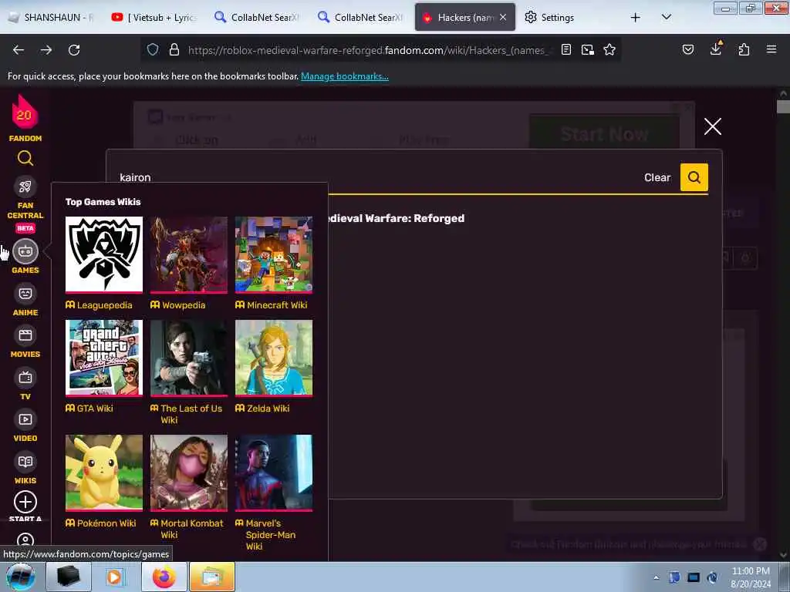Click the Minecraft Wiki link text

[277, 305]
